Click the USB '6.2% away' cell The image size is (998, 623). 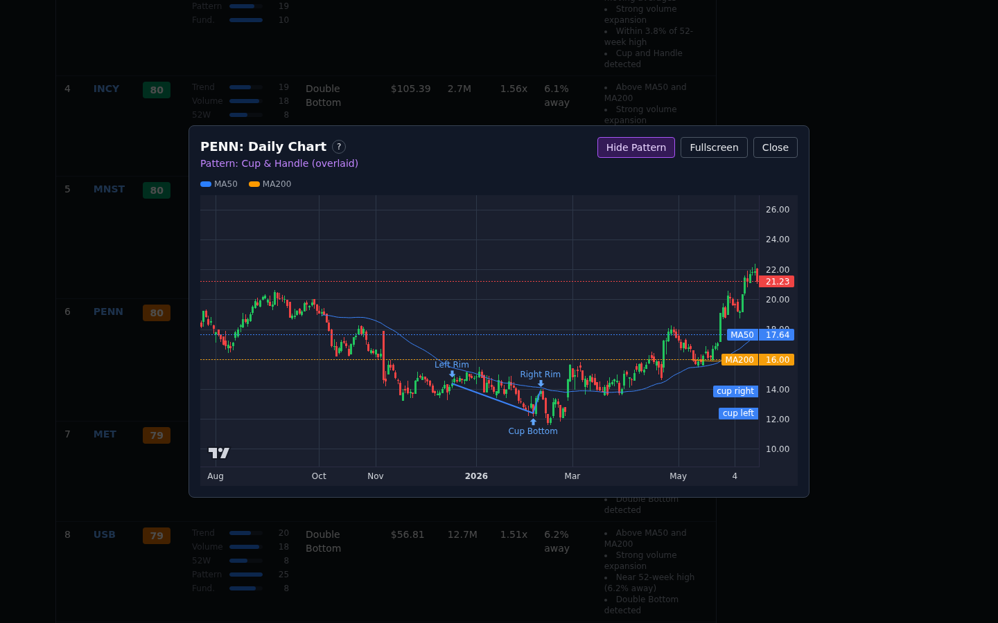point(557,541)
